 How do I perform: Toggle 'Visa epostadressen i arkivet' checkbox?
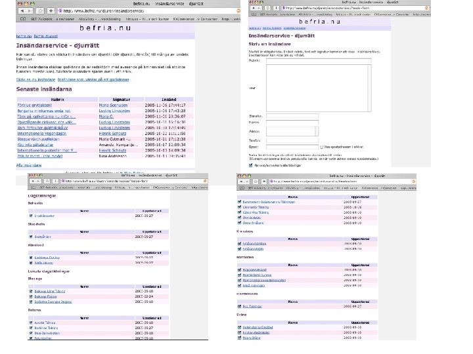click(x=321, y=147)
